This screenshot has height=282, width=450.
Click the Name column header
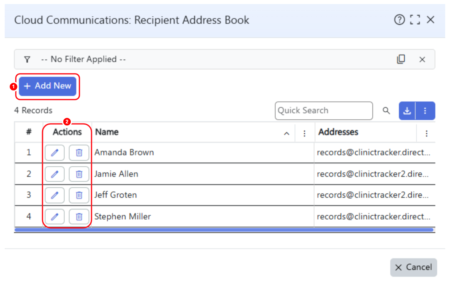click(x=107, y=132)
